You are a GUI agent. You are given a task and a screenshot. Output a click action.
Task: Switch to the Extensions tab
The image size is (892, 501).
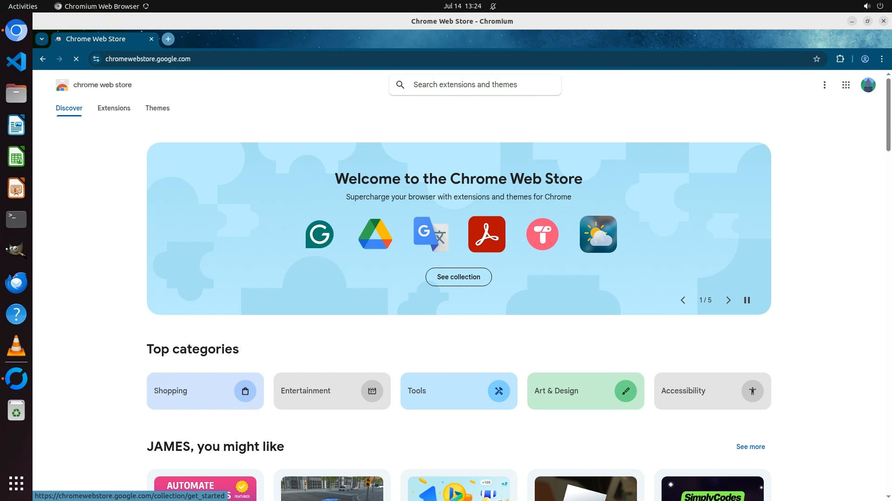coord(114,108)
